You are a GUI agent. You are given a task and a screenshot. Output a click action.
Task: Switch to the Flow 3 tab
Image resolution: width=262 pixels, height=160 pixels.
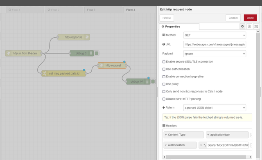click(103, 10)
